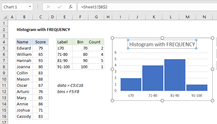
Task: Click the "data = C5:C16" note
Action: (x=70, y=85)
